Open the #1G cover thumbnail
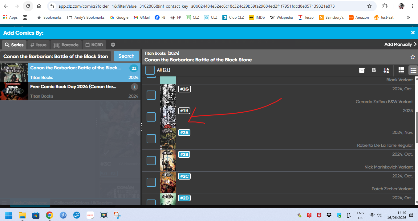Screen dimensions: 418x221 (x=168, y=95)
